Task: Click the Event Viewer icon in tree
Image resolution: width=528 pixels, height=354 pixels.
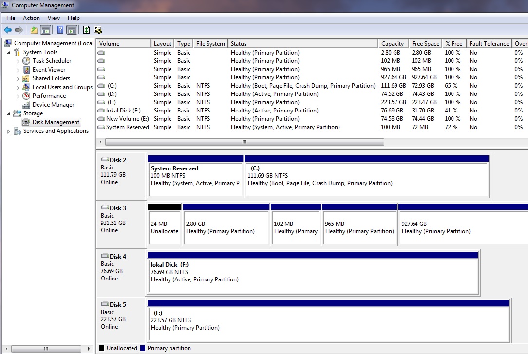Action: coord(26,70)
